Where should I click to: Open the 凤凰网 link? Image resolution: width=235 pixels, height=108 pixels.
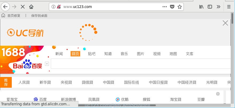point(94,99)
